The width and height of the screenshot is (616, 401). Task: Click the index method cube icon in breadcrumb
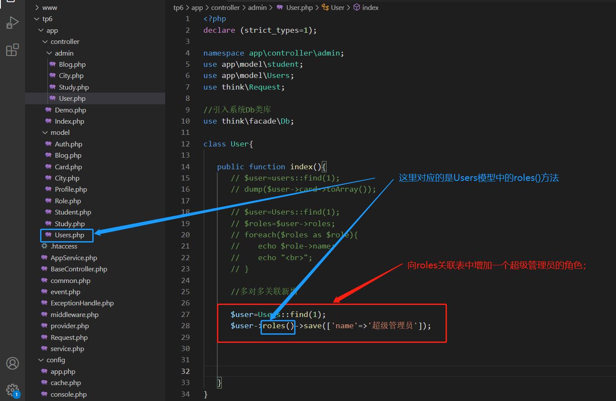(357, 7)
